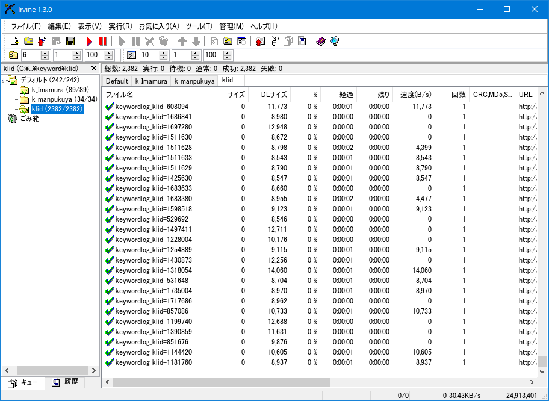Switch to the k_Imamura tab

click(x=151, y=81)
